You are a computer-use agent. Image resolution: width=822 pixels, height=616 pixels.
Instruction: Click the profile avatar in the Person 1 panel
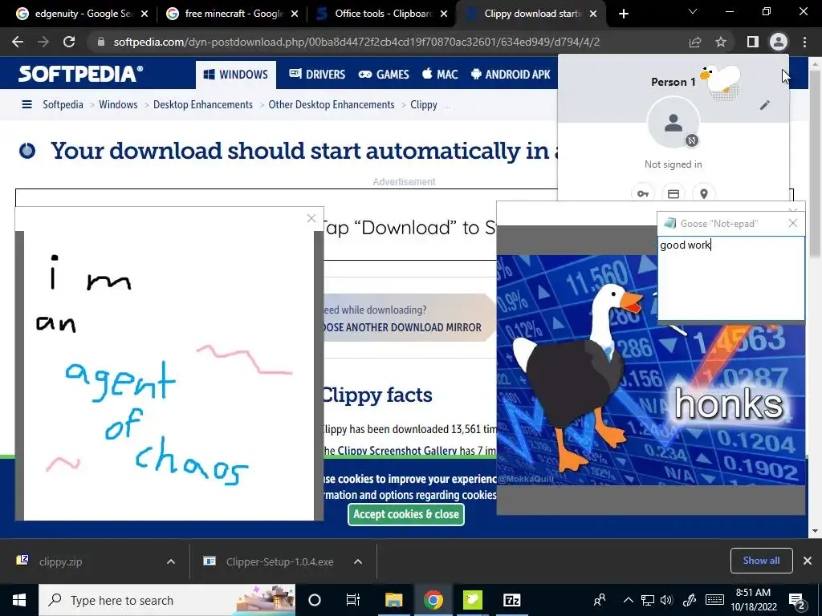coord(673,123)
